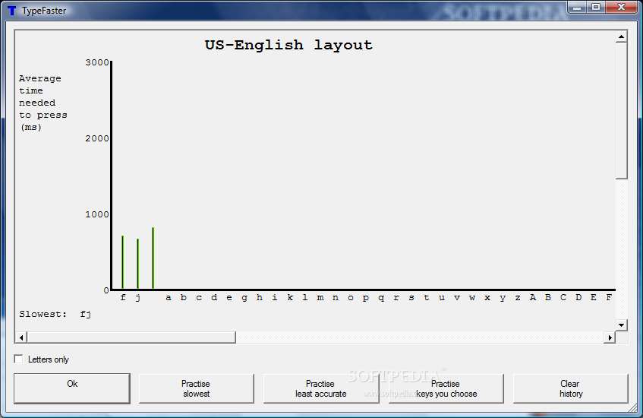Image resolution: width=643 pixels, height=418 pixels.
Task: Click the vertical scrollbar thumb
Action: [x=621, y=111]
